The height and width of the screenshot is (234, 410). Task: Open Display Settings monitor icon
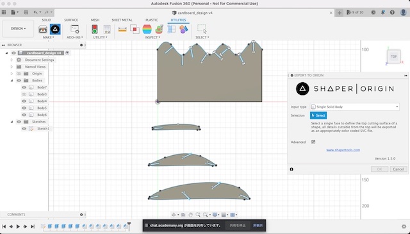[215, 215]
